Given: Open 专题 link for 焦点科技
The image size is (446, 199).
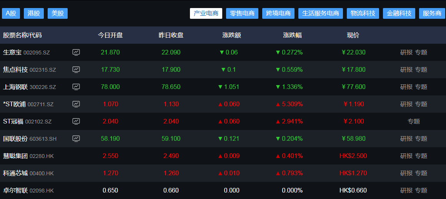Looking at the screenshot, I should (x=421, y=70).
